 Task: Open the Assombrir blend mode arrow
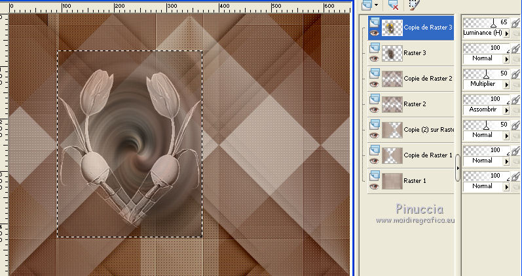507,110
